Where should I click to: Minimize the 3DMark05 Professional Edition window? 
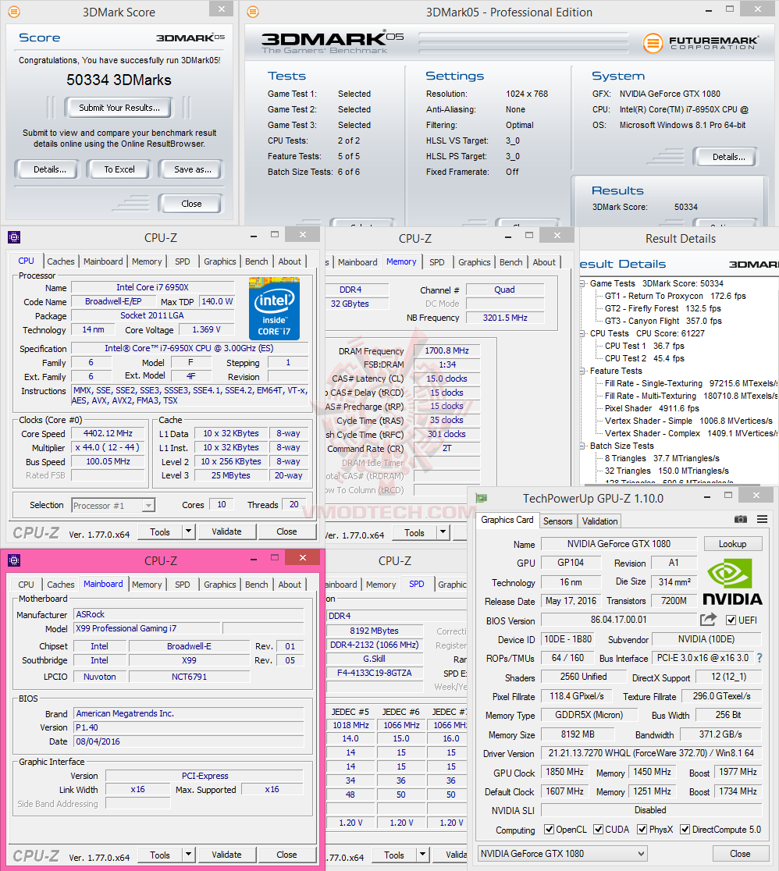point(709,10)
